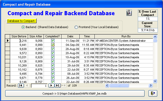This screenshot has width=163, height=101.
Task: Click the time cell 4:15 PM
Action: tap(87, 57)
